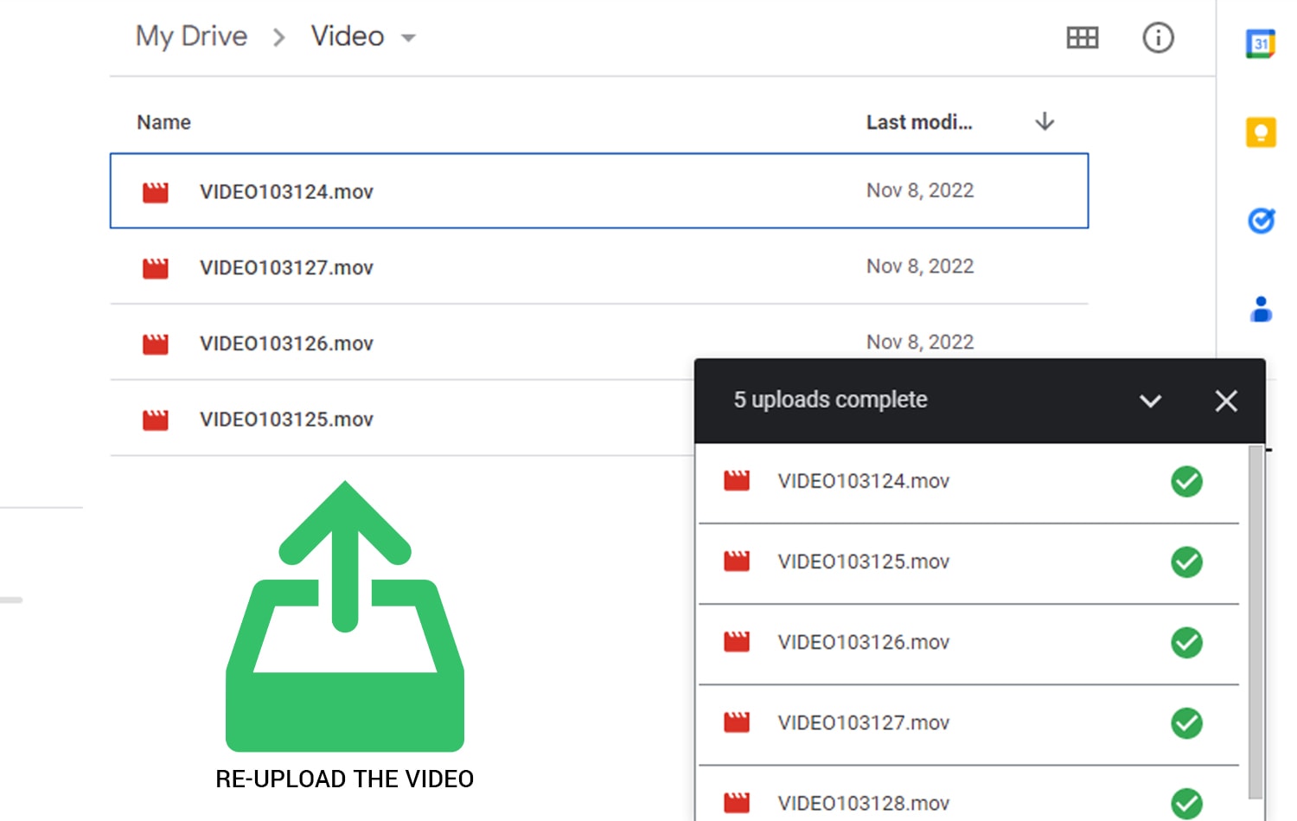Image resolution: width=1297 pixels, height=821 pixels.
Task: Dismiss the uploads complete notification with X
Action: (1226, 401)
